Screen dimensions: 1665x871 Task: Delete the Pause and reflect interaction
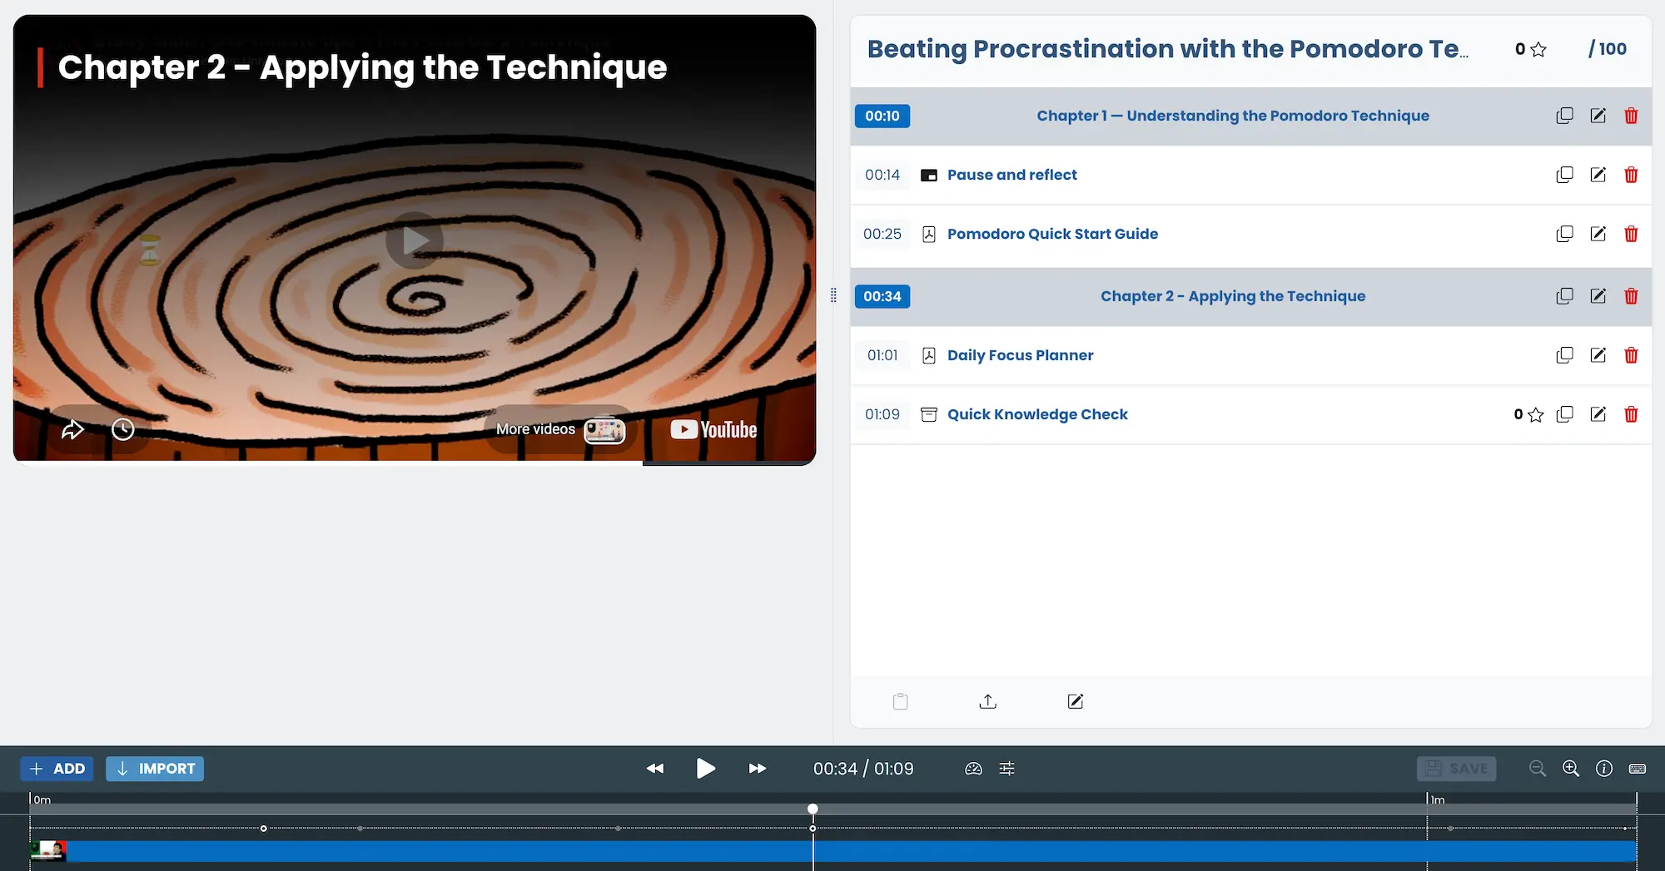click(1631, 175)
